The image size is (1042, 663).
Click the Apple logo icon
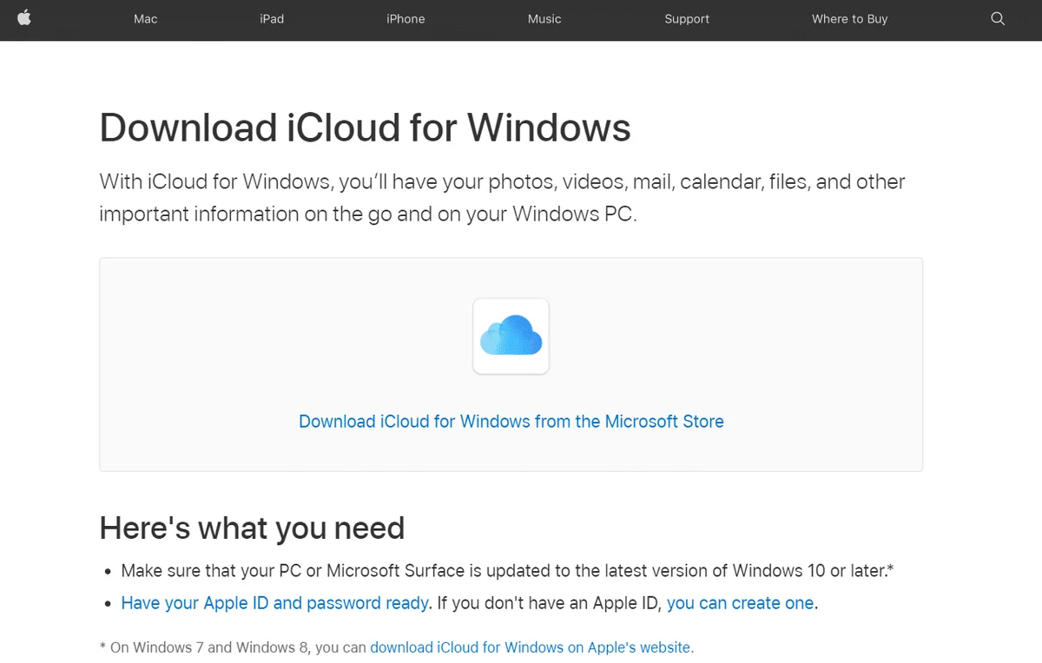pos(23,18)
